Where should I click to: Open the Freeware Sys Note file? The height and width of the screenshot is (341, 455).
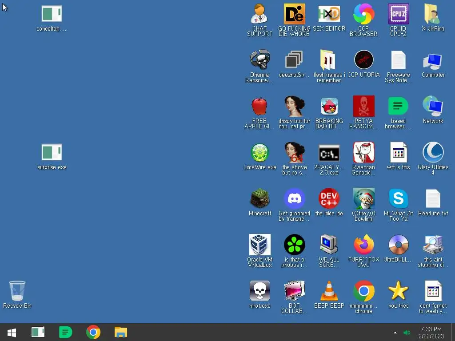pyautogui.click(x=399, y=60)
